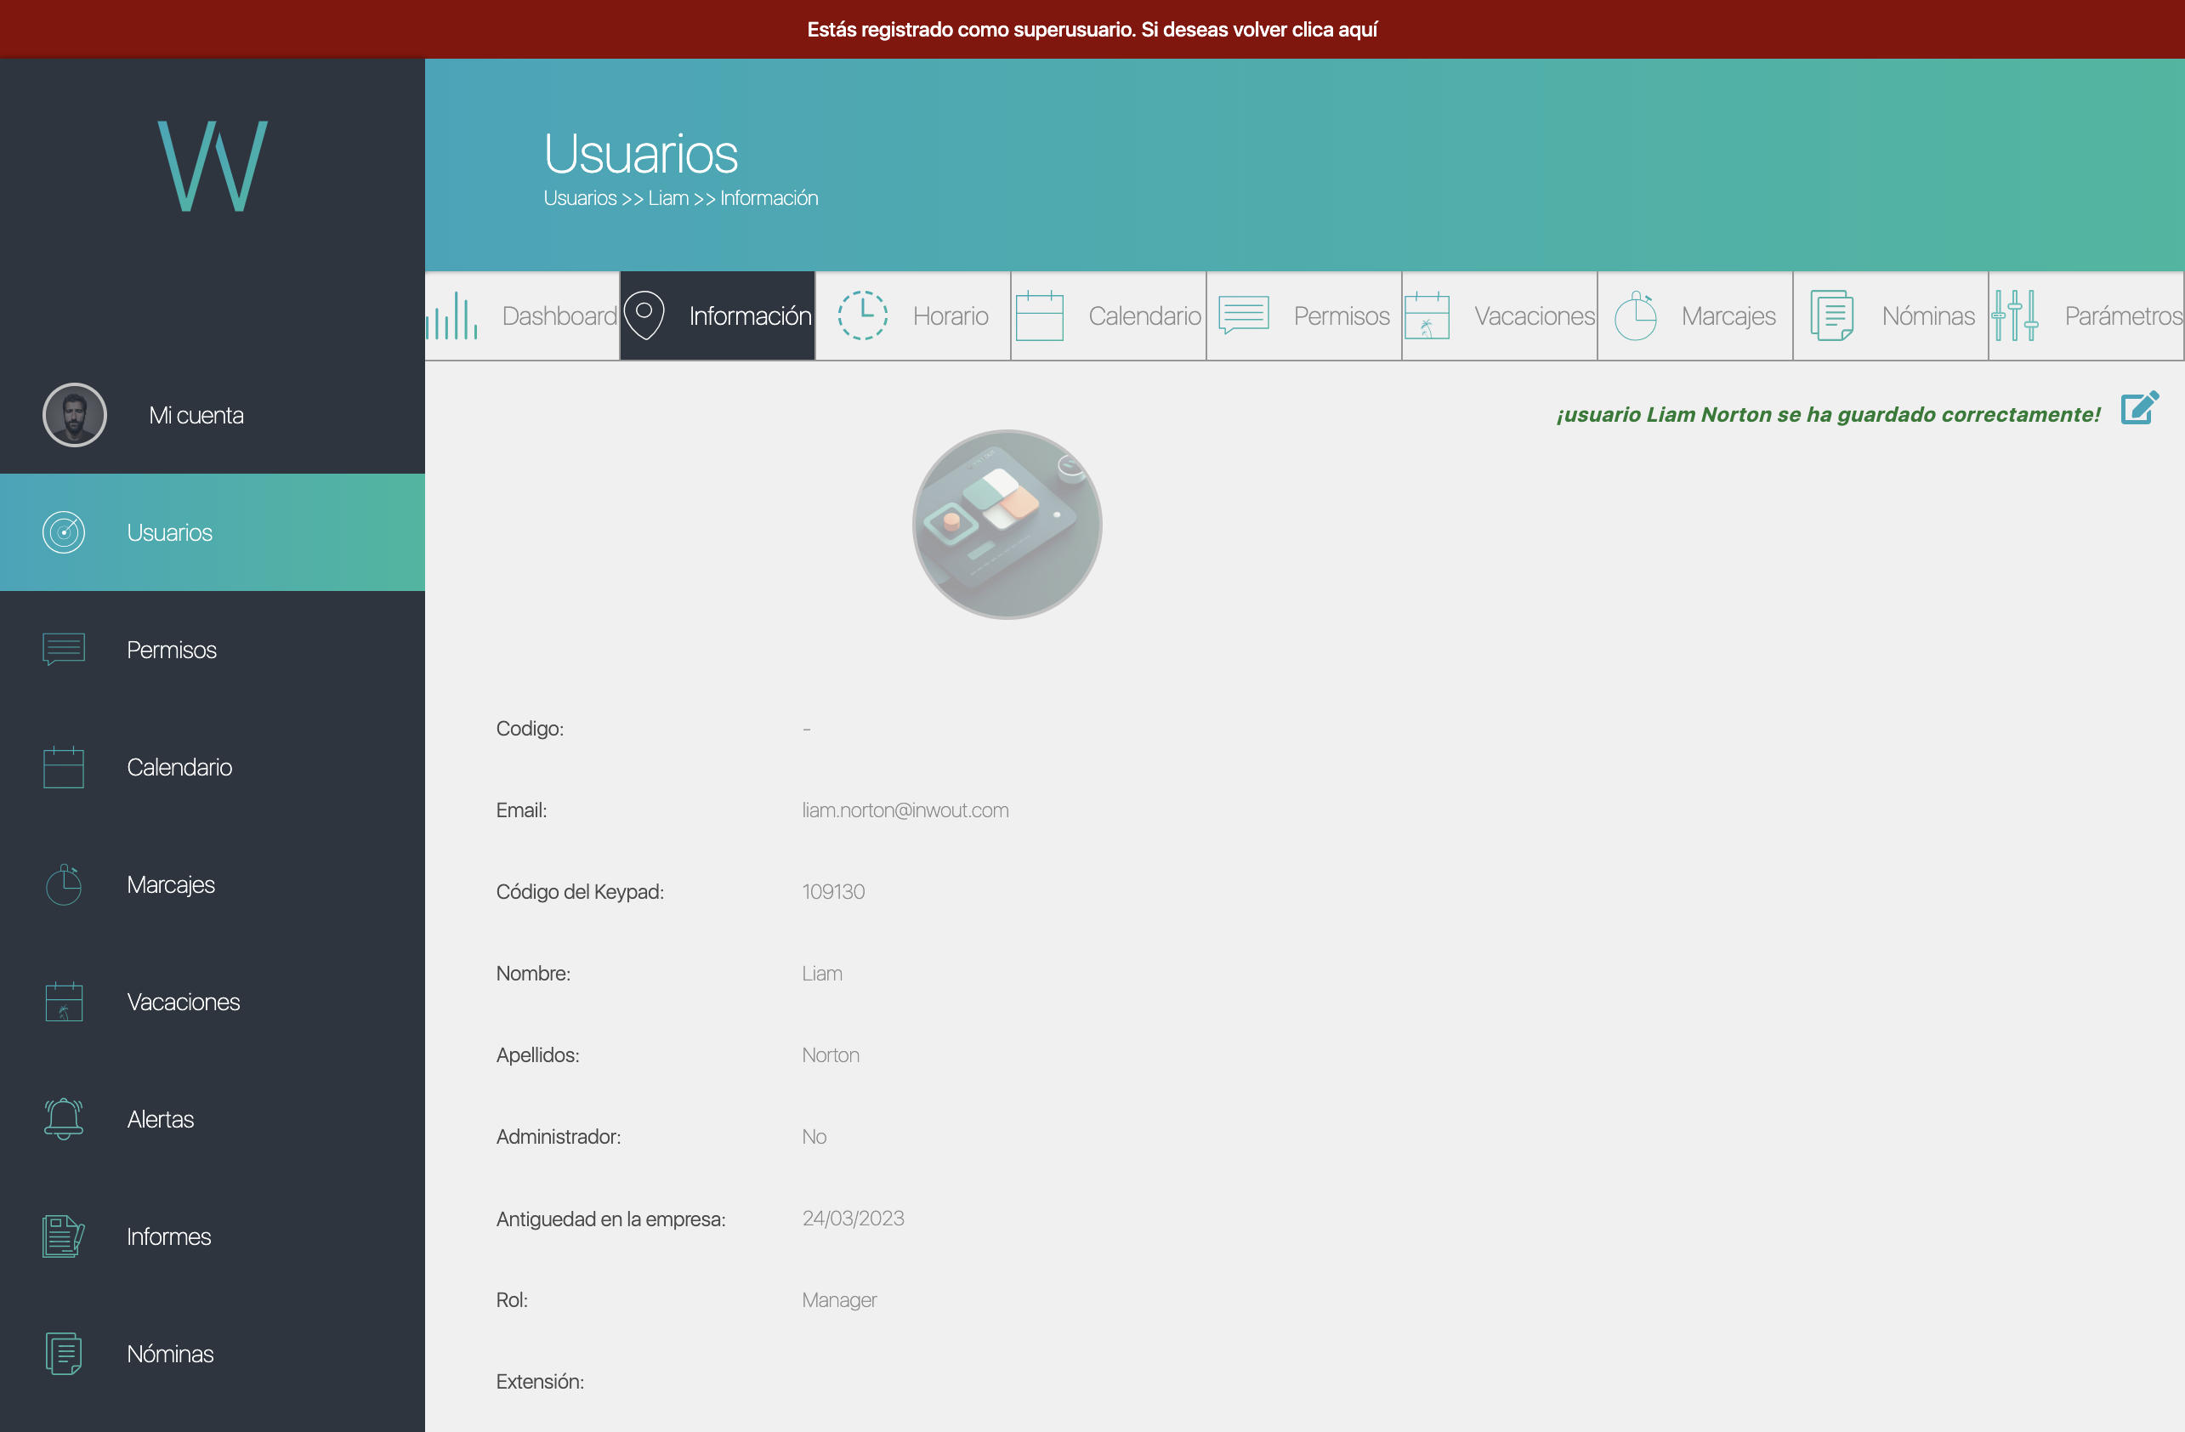Click the Marcajes stopwatch icon in sidebar
This screenshot has height=1432, width=2185.
(x=65, y=884)
